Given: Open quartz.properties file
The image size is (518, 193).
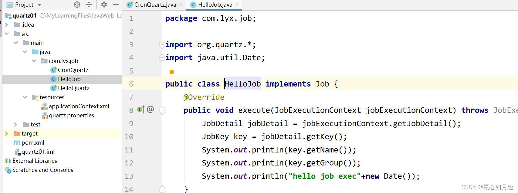Looking at the screenshot, I should (x=71, y=115).
